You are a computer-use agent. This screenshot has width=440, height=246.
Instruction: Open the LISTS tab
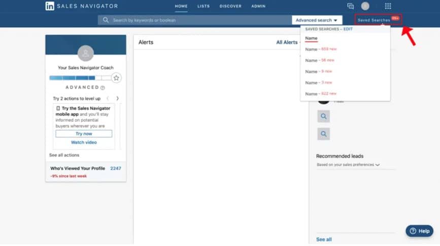point(204,6)
